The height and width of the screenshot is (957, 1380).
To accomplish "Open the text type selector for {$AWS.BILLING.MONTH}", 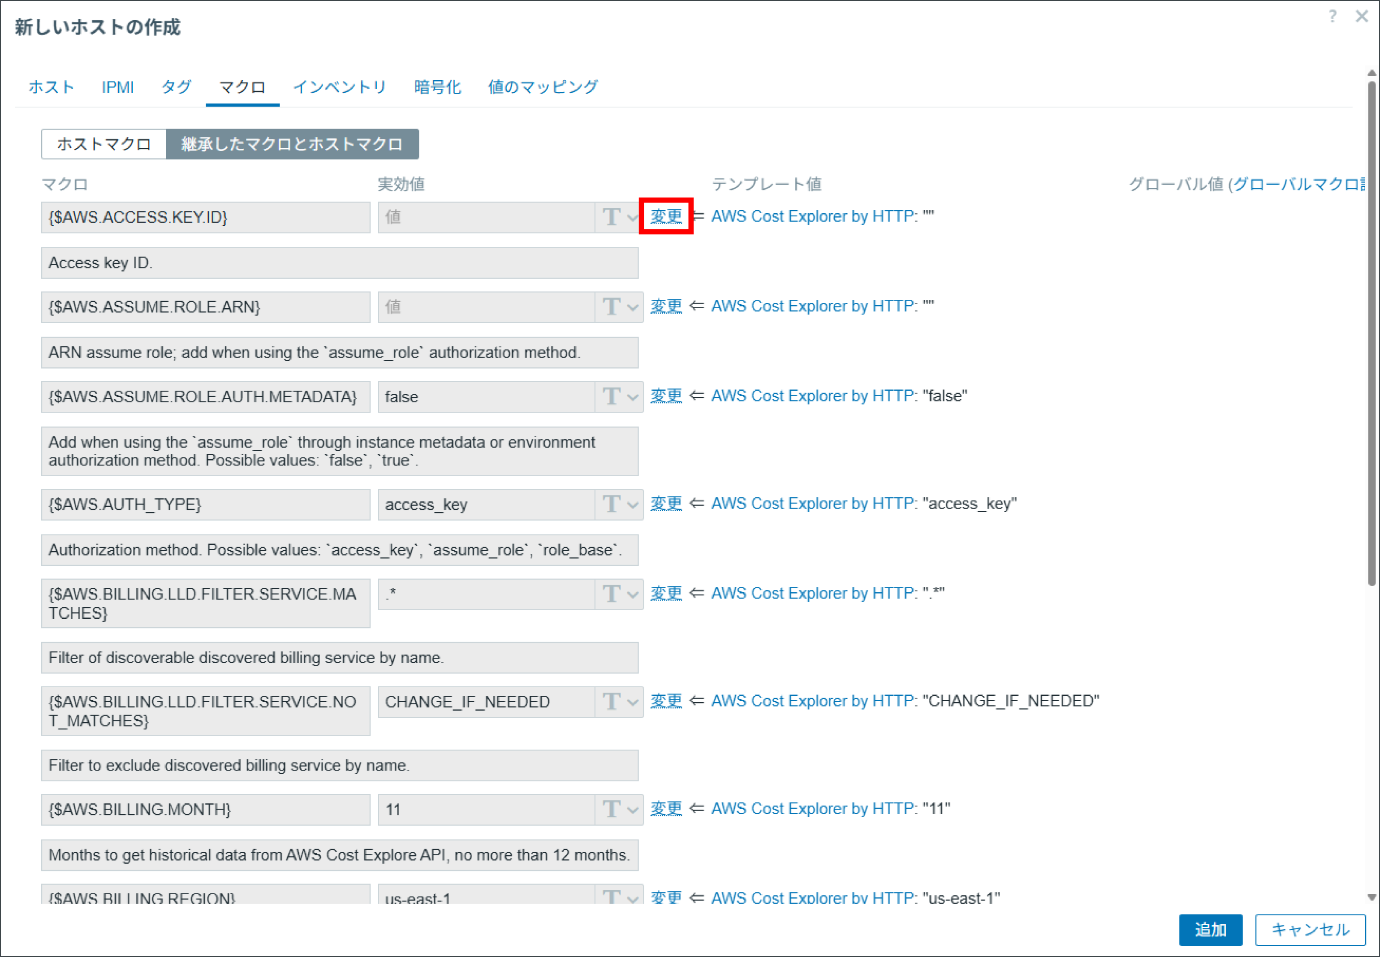I will pyautogui.click(x=619, y=810).
